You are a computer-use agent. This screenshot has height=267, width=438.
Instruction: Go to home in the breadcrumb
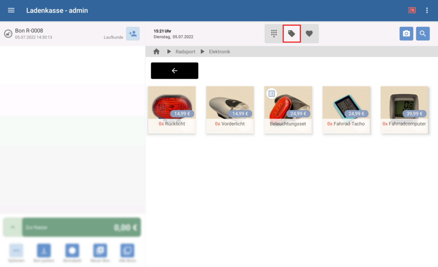tap(157, 52)
